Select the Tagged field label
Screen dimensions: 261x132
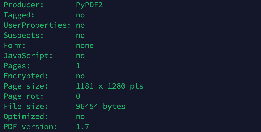(x=19, y=15)
